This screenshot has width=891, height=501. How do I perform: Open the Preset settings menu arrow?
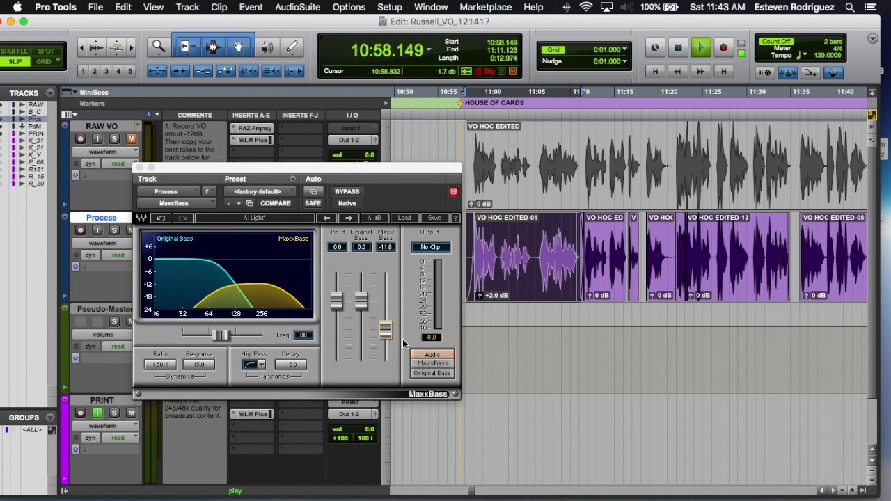[292, 179]
